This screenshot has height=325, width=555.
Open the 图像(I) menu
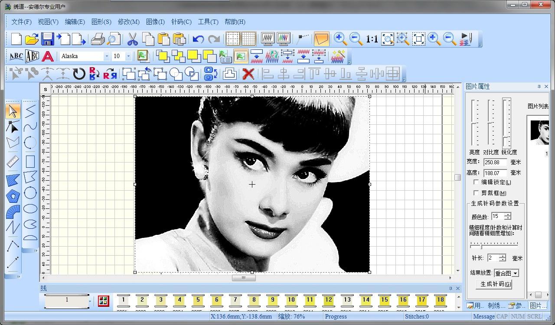(155, 22)
